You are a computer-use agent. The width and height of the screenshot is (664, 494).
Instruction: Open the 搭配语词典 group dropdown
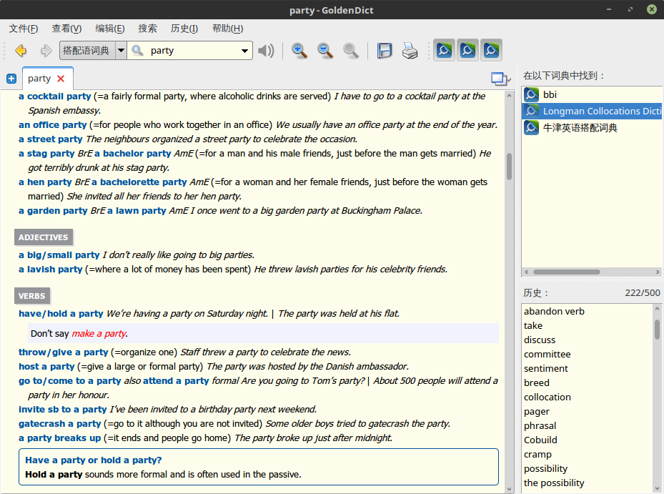[x=121, y=51]
